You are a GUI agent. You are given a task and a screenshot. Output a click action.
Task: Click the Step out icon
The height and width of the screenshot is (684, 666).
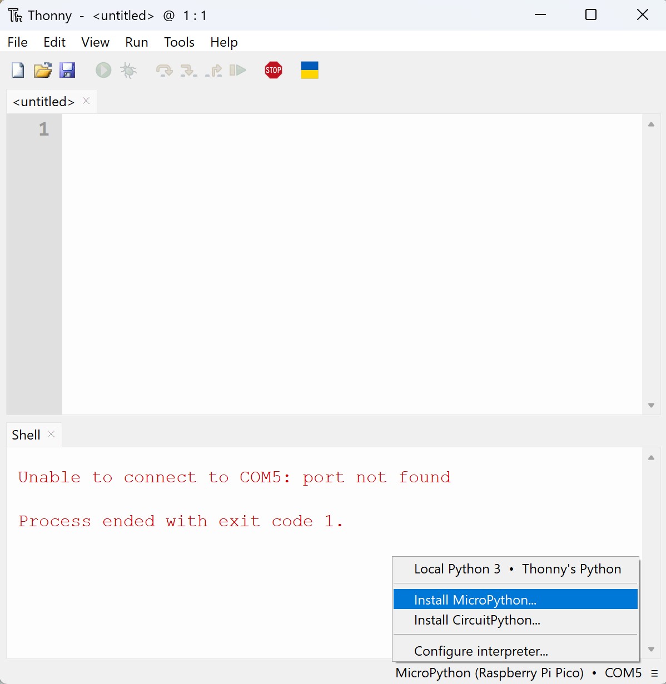pos(213,71)
